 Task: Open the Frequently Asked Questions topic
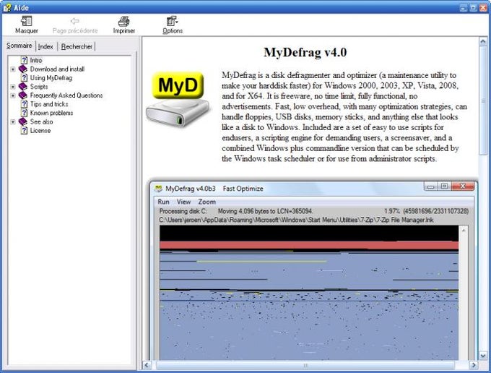66,95
